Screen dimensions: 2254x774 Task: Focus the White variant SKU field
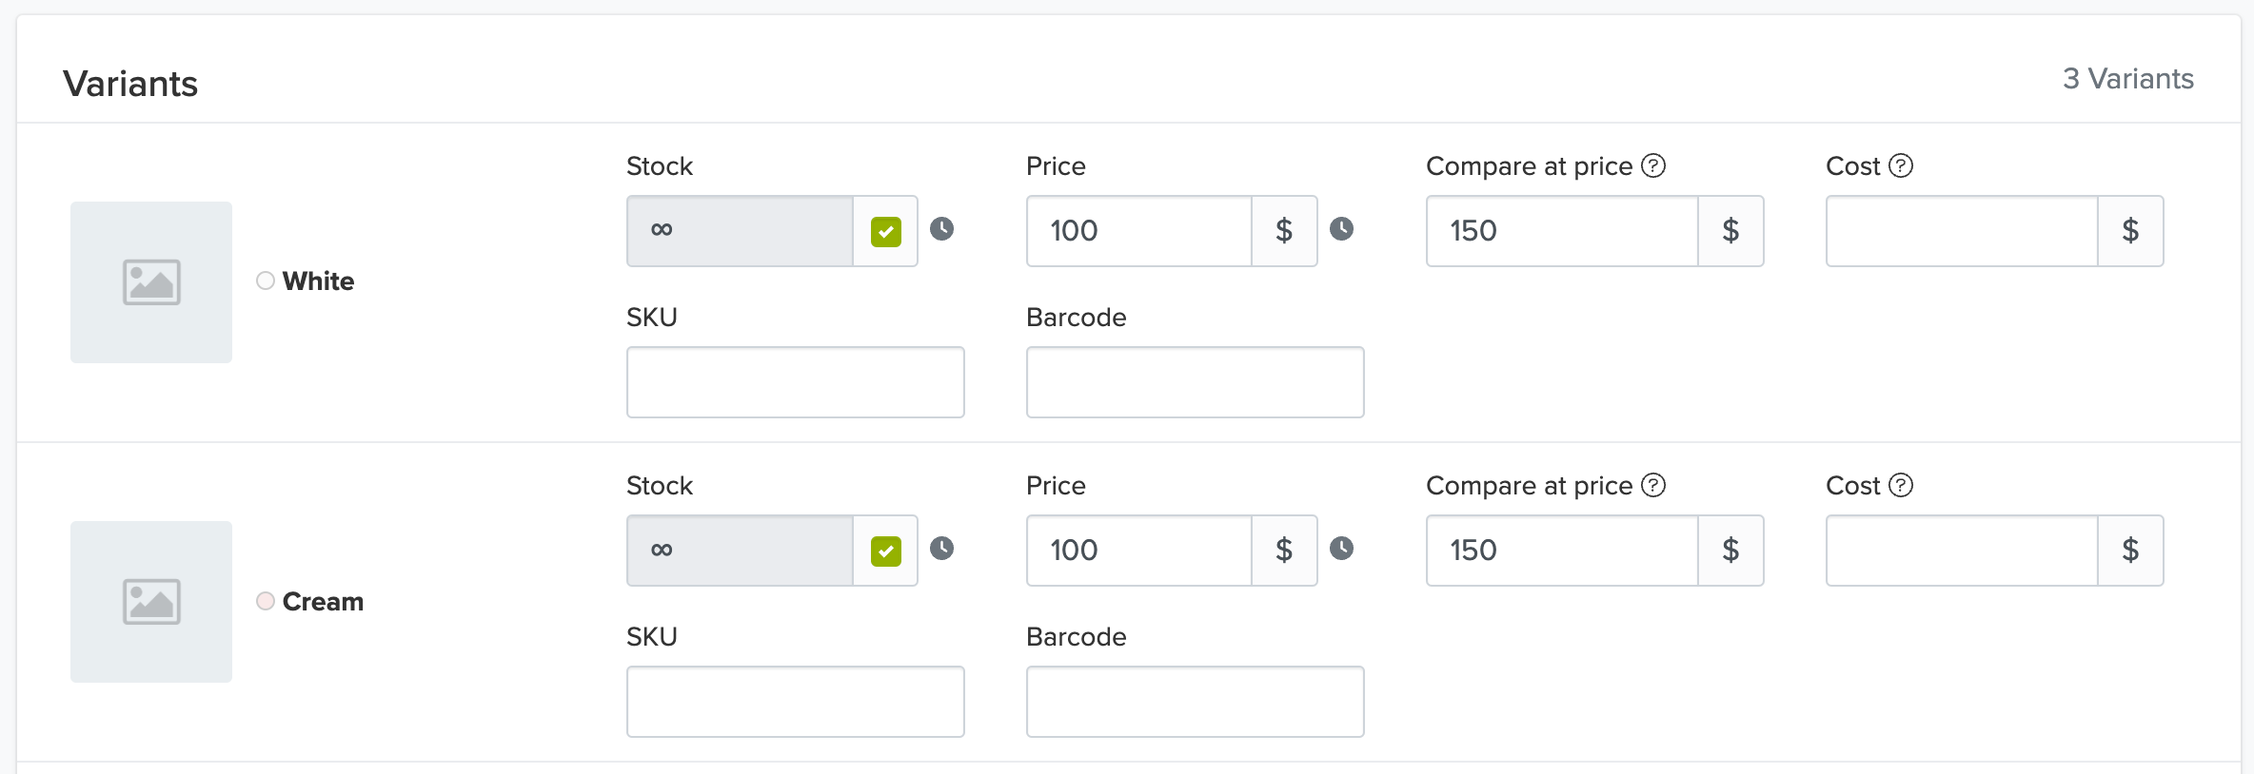pyautogui.click(x=795, y=382)
